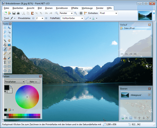Select the Paint Bucket tool
The width and height of the screenshot is (157, 128).
(x=5, y=45)
